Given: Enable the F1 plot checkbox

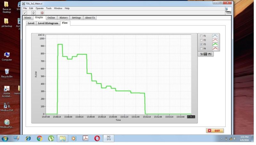Looking at the screenshot, I should coord(201,36).
